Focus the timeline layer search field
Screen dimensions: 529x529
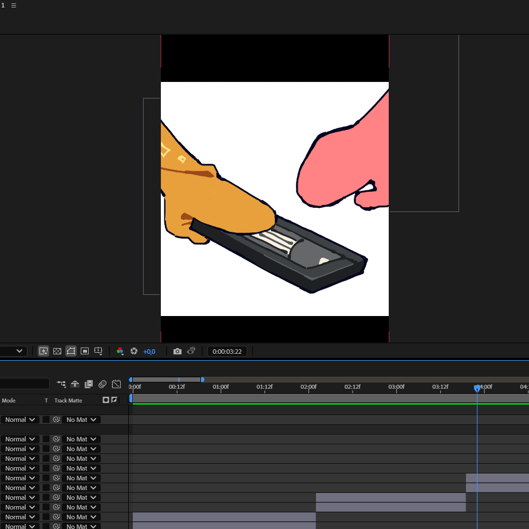(x=25, y=384)
